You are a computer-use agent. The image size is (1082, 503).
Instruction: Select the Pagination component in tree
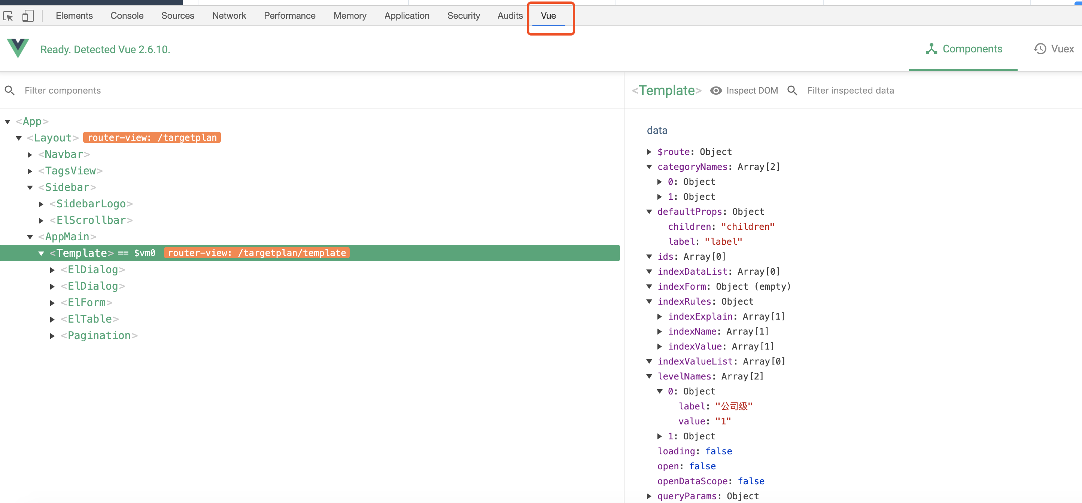point(99,336)
